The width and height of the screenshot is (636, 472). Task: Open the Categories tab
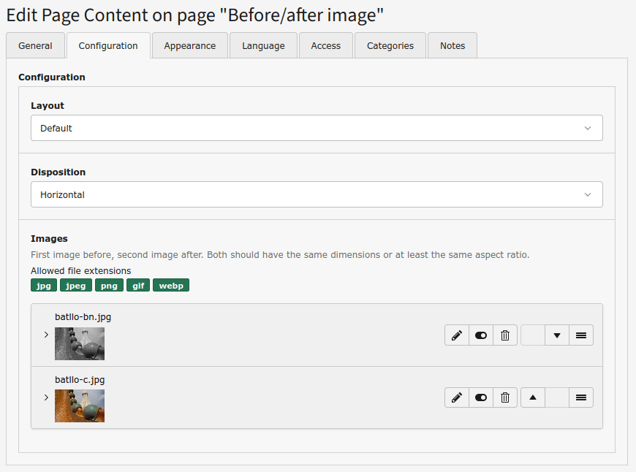click(x=390, y=45)
